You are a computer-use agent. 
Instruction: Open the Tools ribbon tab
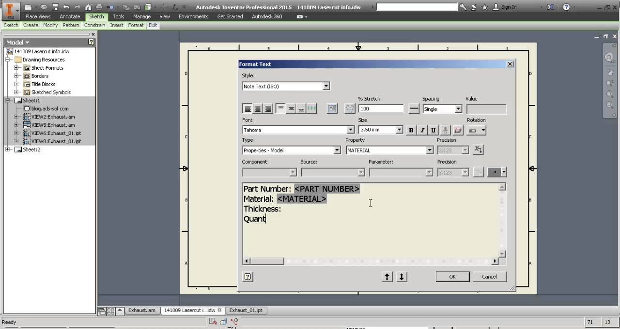click(119, 16)
